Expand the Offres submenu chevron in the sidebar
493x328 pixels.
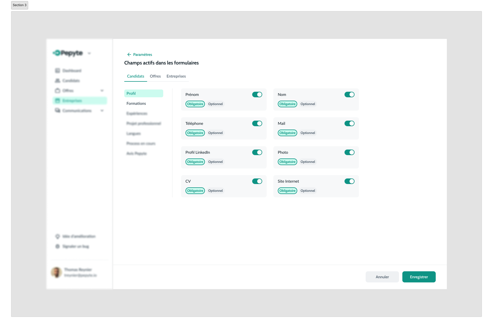pyautogui.click(x=102, y=91)
